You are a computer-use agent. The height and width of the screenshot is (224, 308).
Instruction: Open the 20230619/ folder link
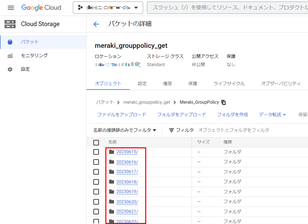[127, 191]
